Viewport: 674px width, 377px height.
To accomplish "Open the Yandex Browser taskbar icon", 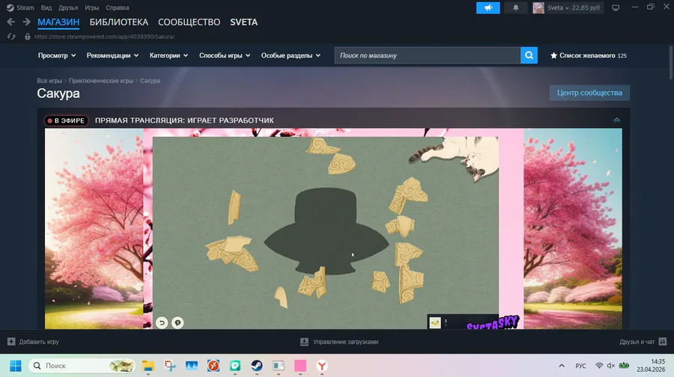I will pos(322,366).
